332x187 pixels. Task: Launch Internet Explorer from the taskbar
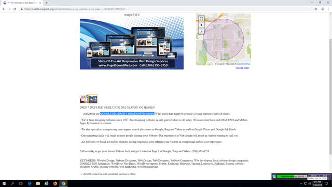click(x=46, y=183)
